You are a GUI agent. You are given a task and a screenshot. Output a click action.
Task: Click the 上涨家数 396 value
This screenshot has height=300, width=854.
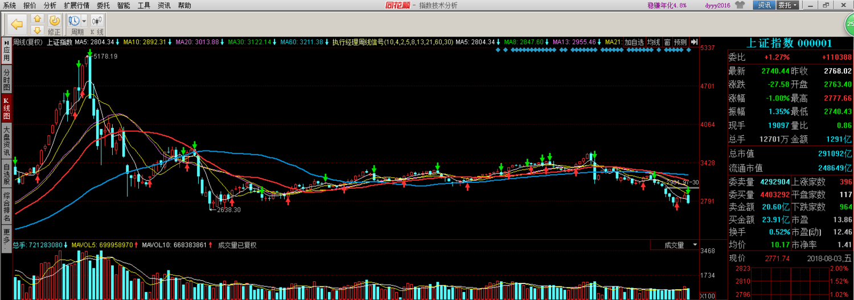pos(845,182)
